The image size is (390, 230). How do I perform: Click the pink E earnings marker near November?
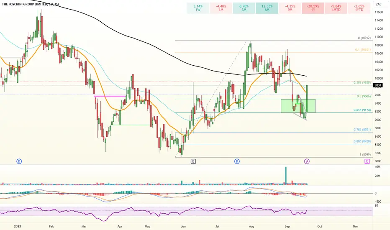coord(367,161)
